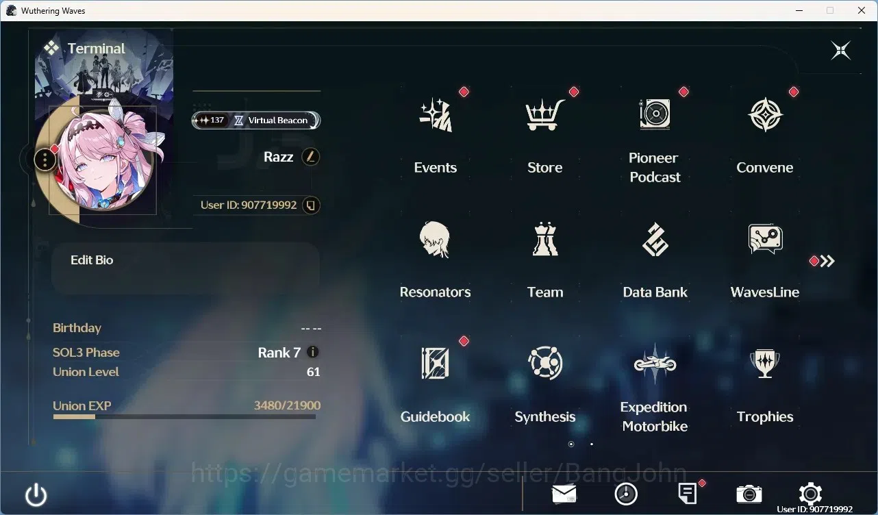
Task: Open the Trophies icon
Action: [765, 364]
